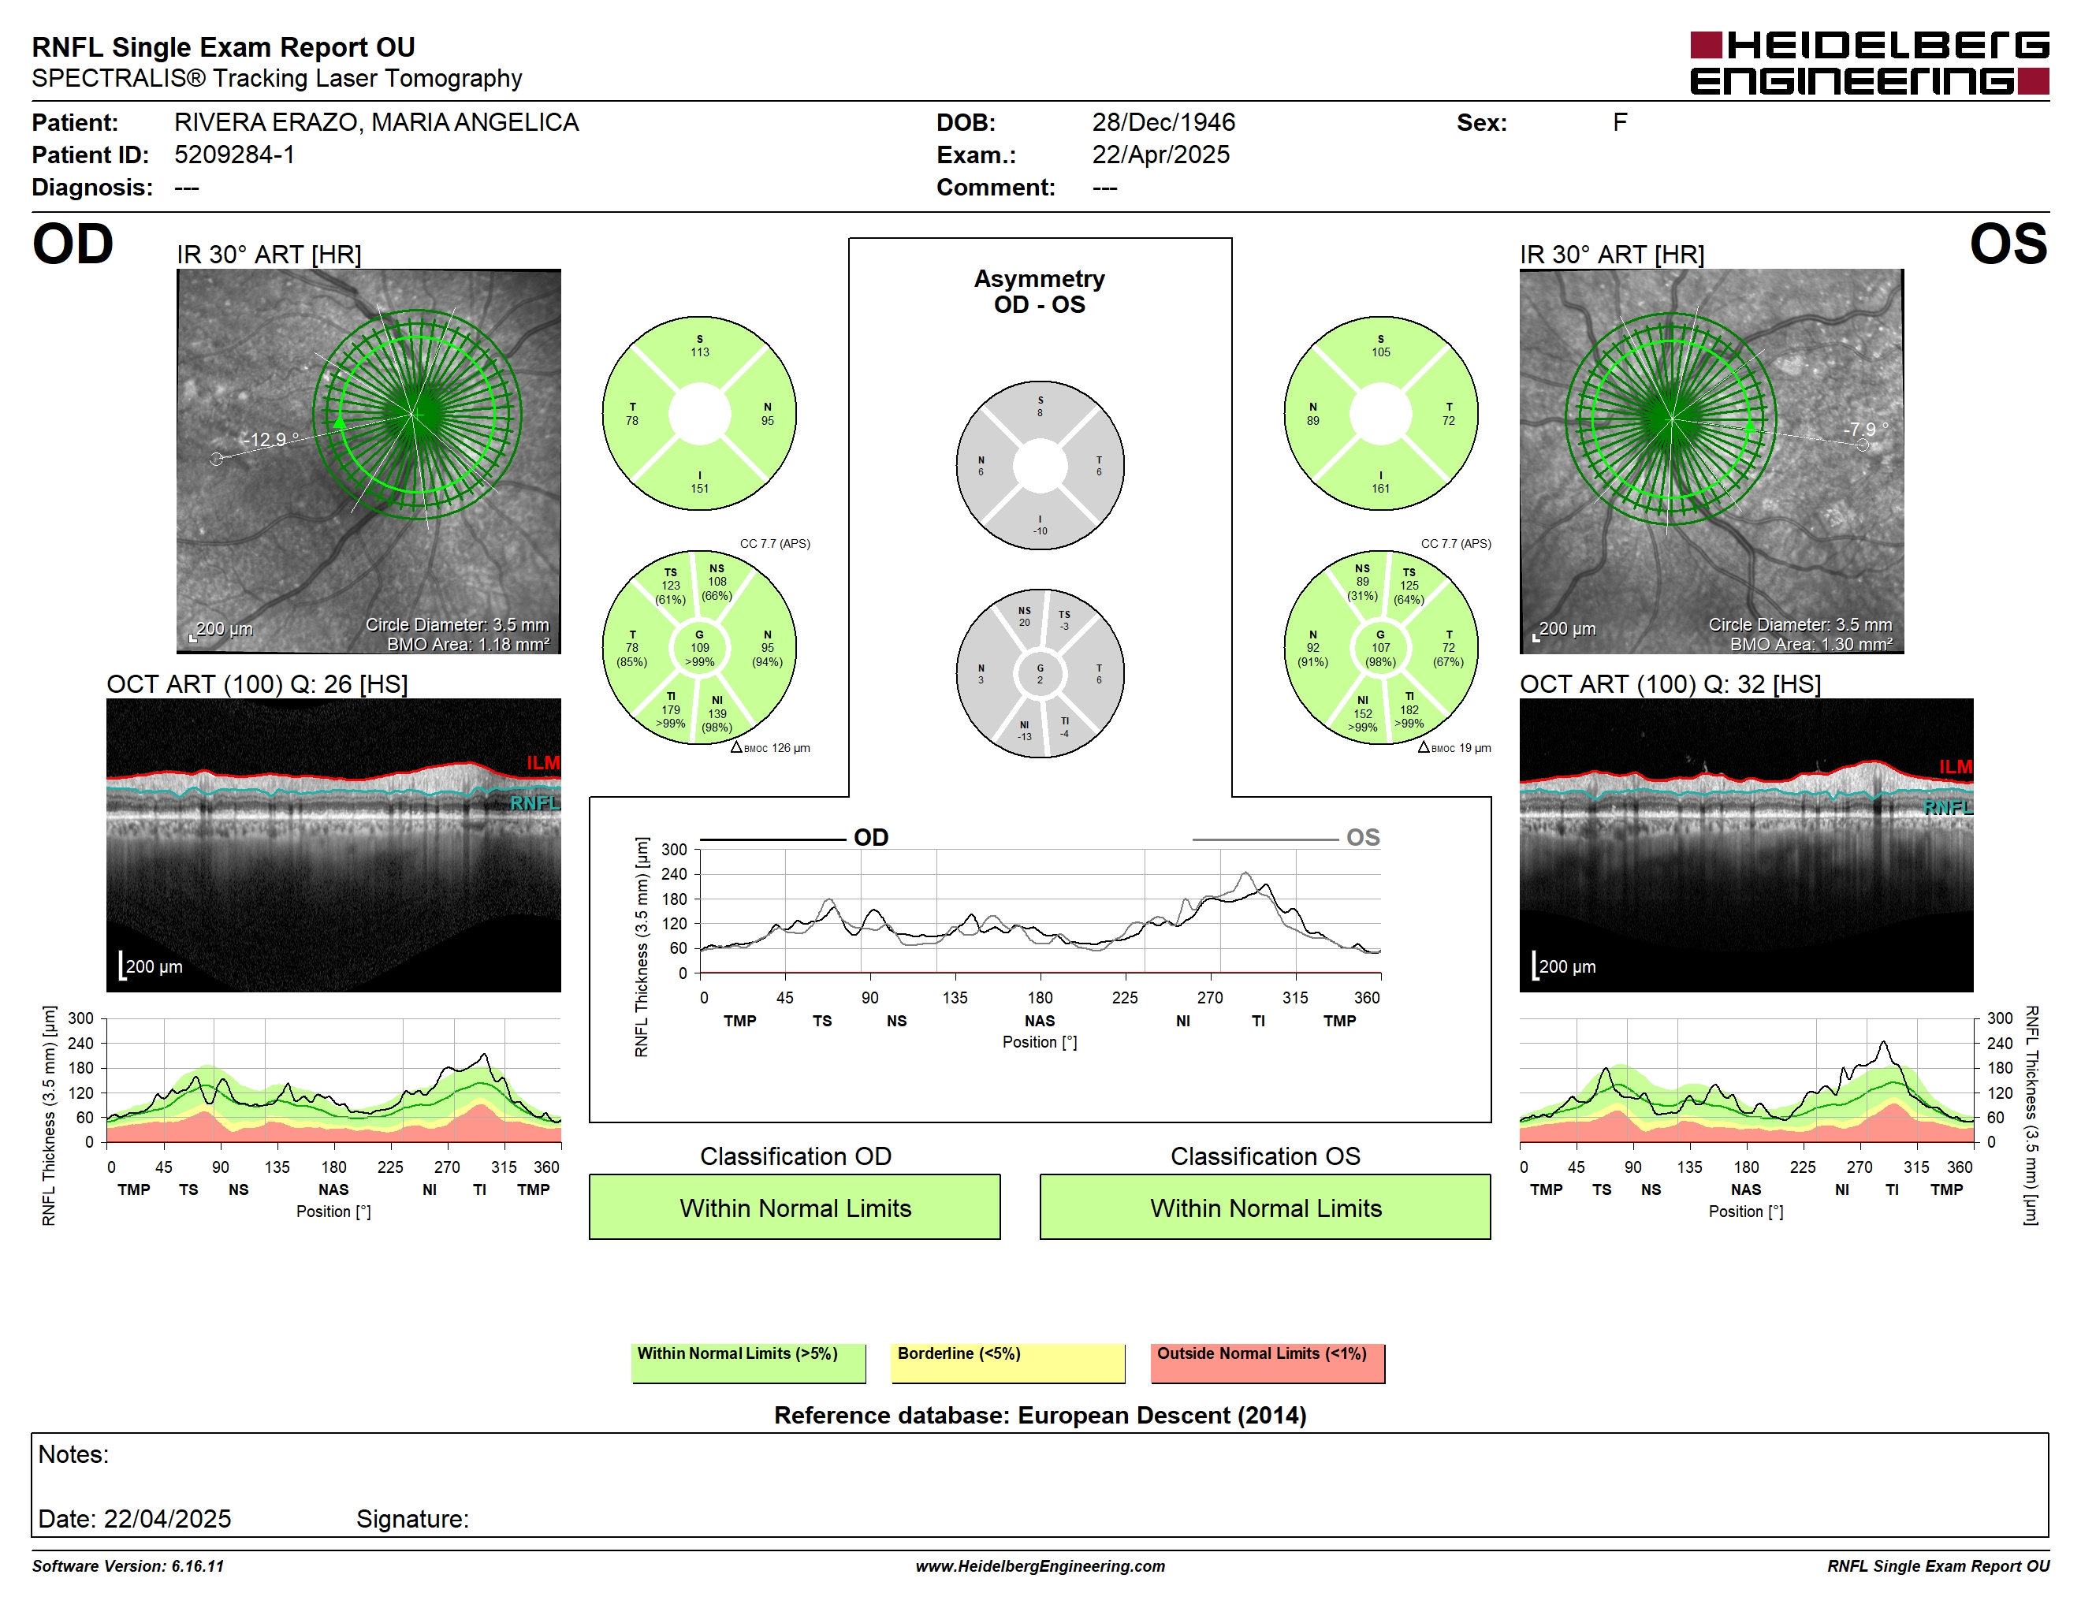The width and height of the screenshot is (2081, 1608).
Task: Click the OD global G 109 center value
Action: click(699, 648)
